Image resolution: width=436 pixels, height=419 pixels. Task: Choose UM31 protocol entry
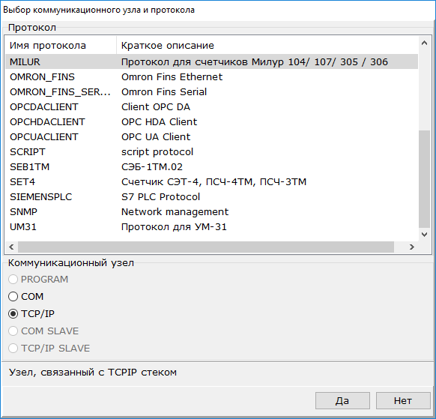(x=211, y=227)
